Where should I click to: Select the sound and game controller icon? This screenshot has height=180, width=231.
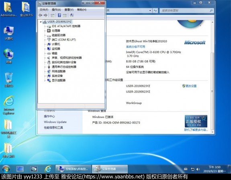[x=49, y=58]
